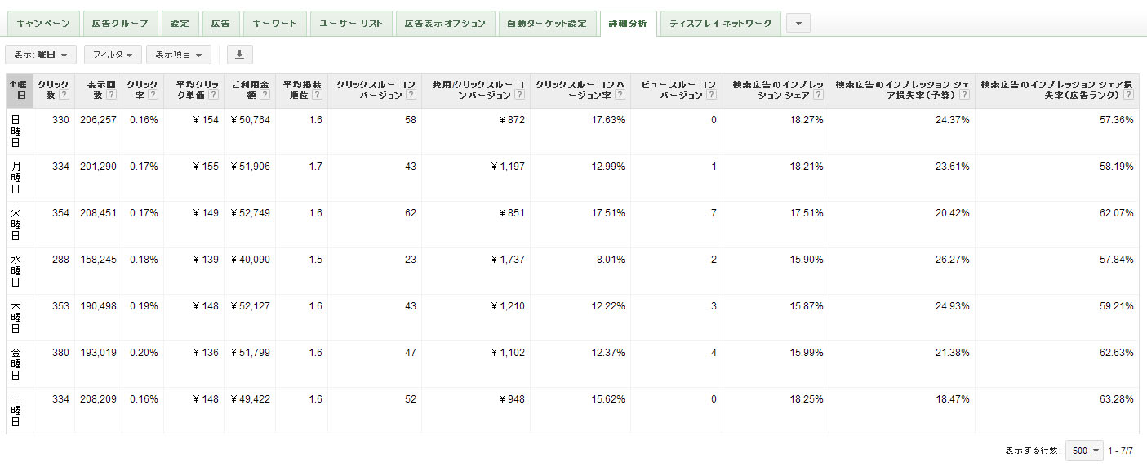This screenshot has width=1147, height=467.
Task: Open help icon for クリックスルー コンバージョン率 column
Action: tap(620, 96)
